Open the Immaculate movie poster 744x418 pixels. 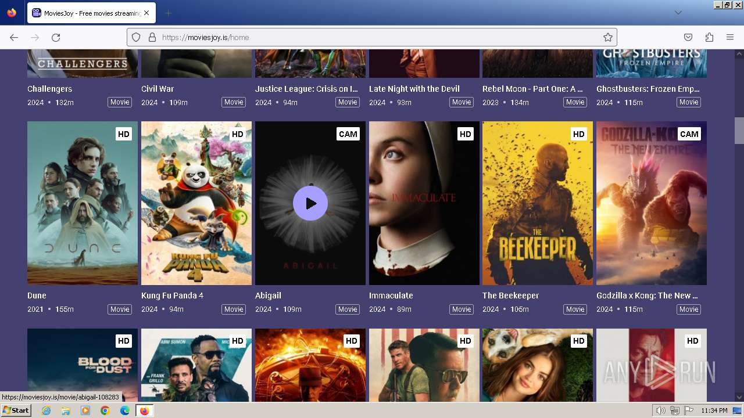pos(424,203)
